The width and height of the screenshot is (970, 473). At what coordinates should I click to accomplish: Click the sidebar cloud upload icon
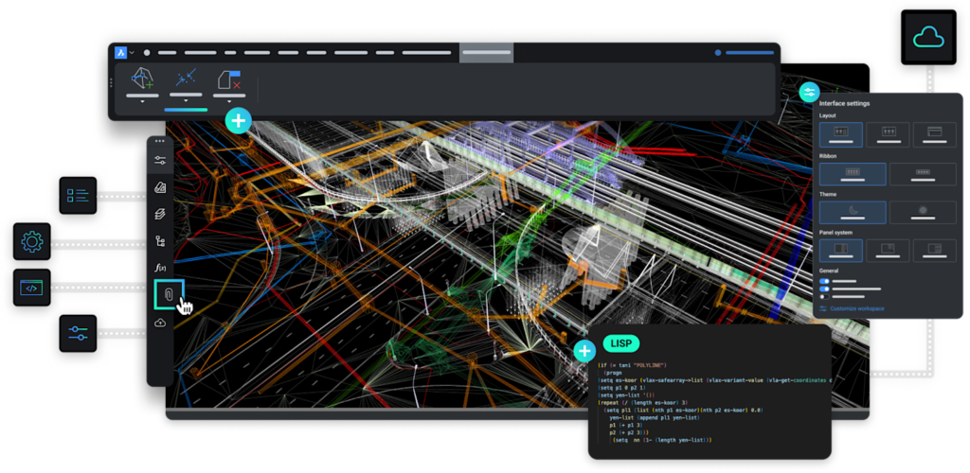click(x=160, y=323)
